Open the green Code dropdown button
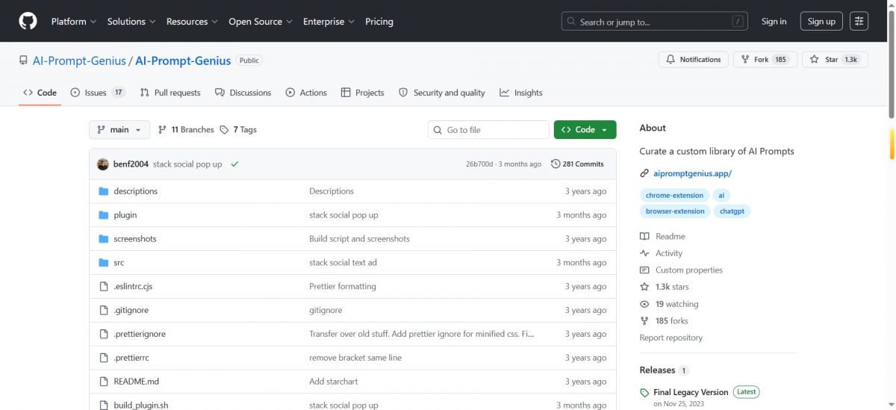 pyautogui.click(x=585, y=130)
